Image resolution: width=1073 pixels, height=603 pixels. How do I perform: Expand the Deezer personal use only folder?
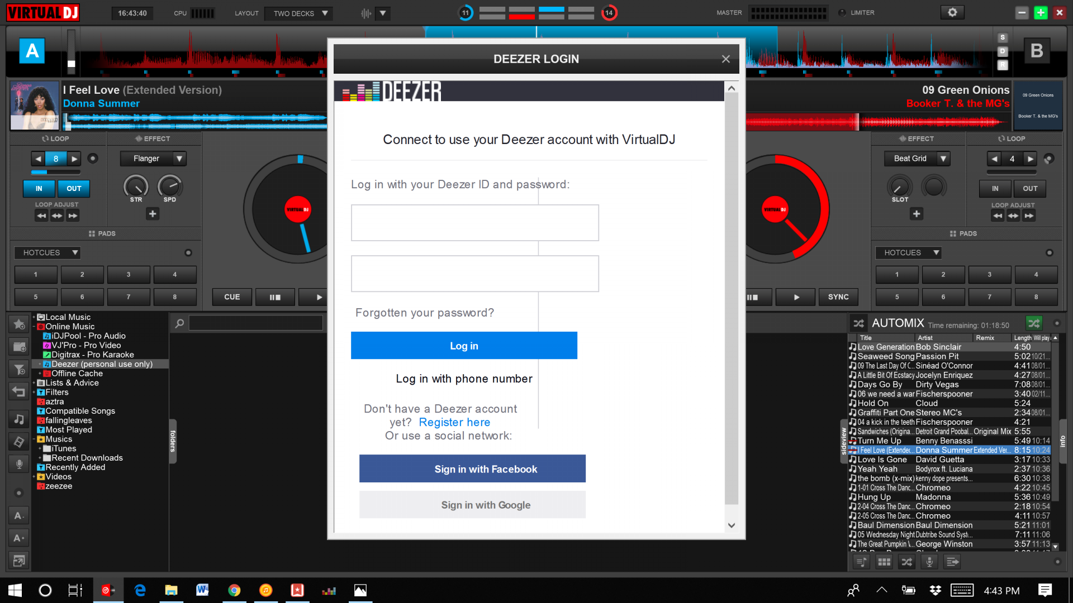39,363
